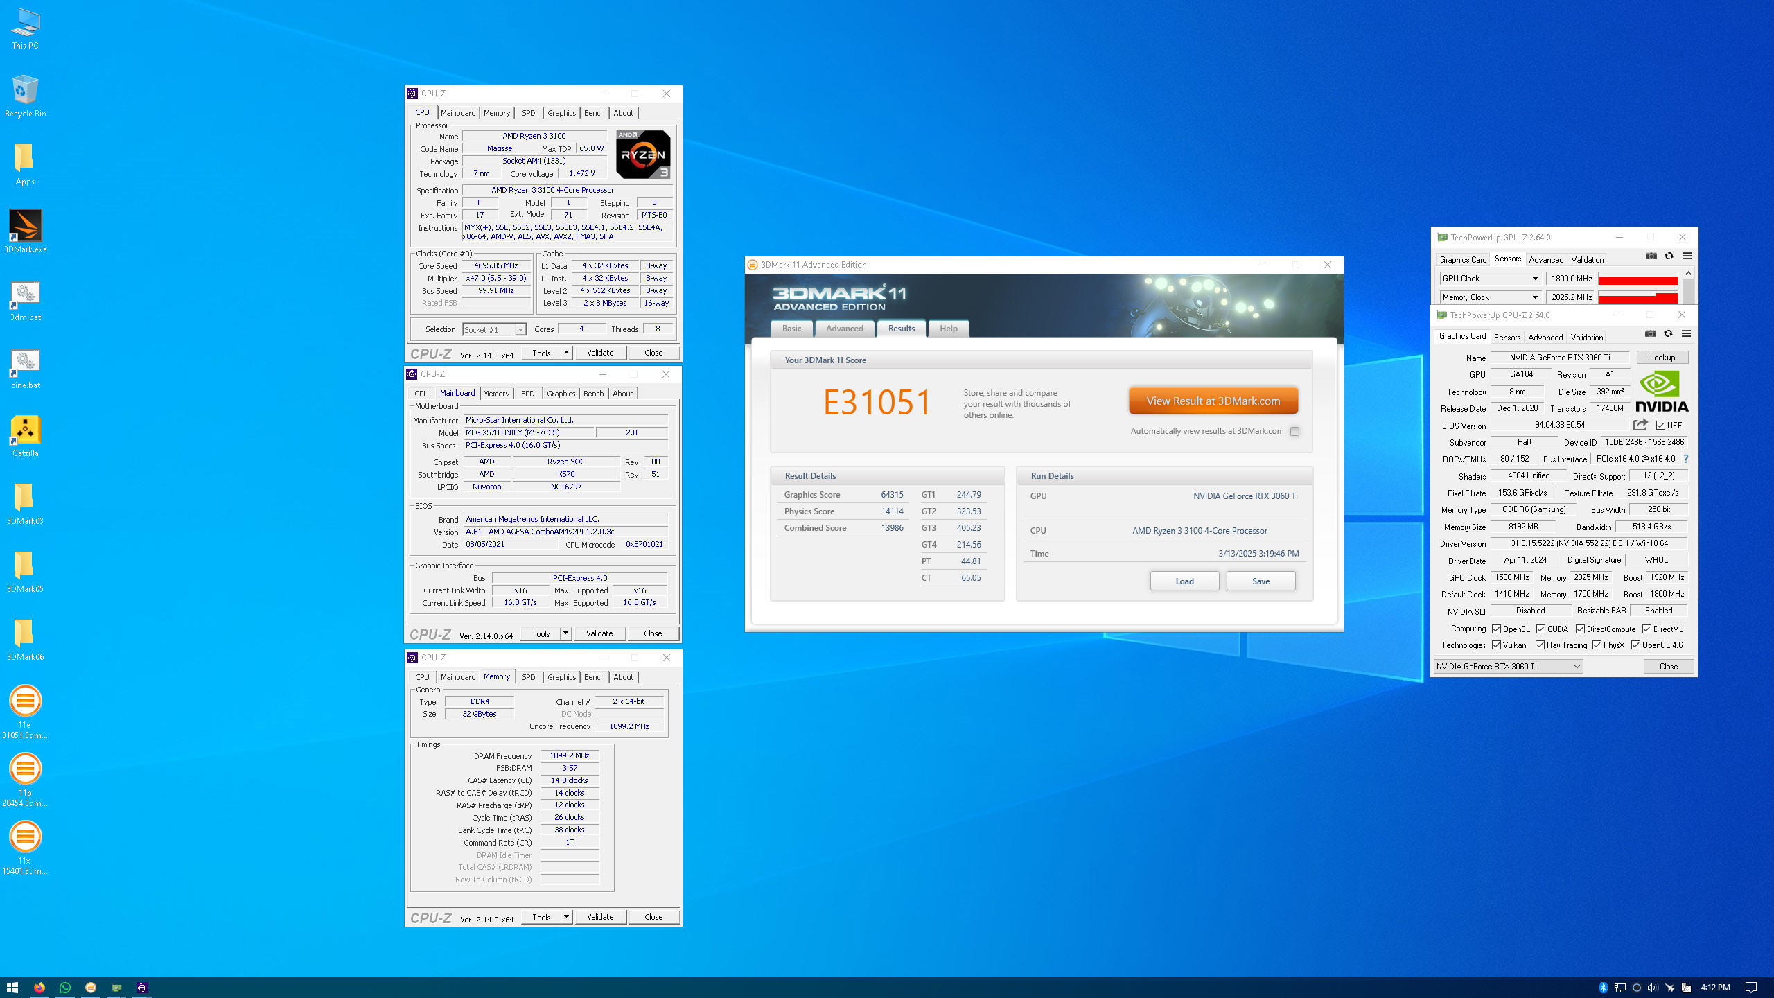Toggle the Ray Tracing checkbox in GPU-Z
The height and width of the screenshot is (998, 1774).
[1540, 645]
